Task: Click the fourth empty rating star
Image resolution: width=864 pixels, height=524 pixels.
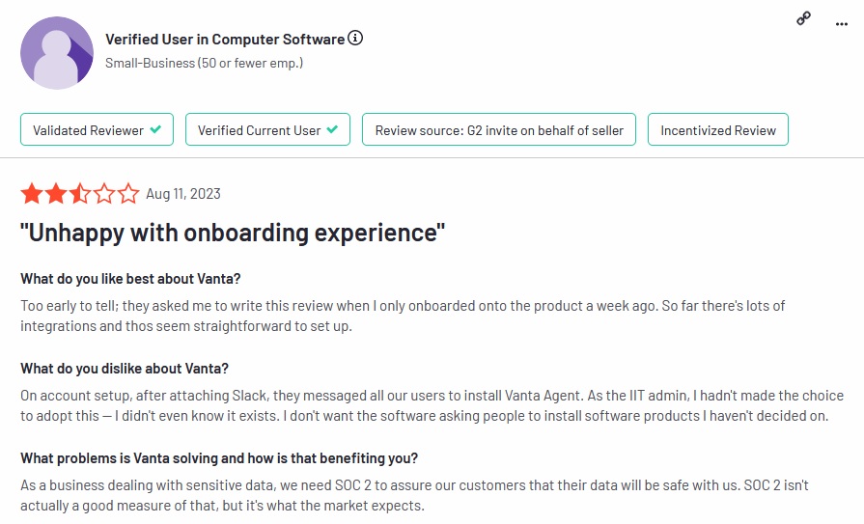Action: [x=104, y=194]
